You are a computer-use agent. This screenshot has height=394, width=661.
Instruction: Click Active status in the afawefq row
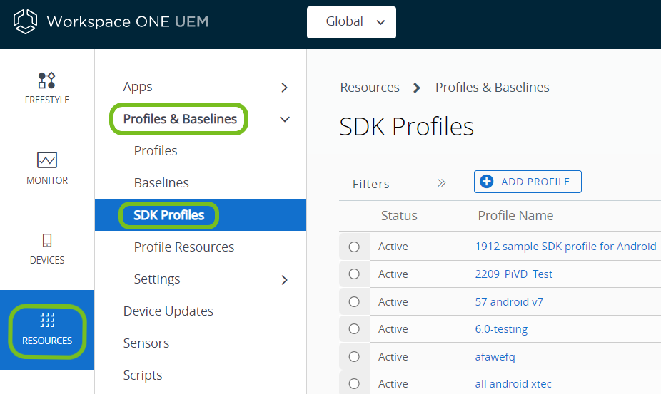point(393,356)
